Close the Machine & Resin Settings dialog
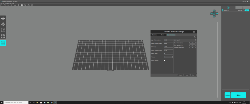 click(x=194, y=32)
